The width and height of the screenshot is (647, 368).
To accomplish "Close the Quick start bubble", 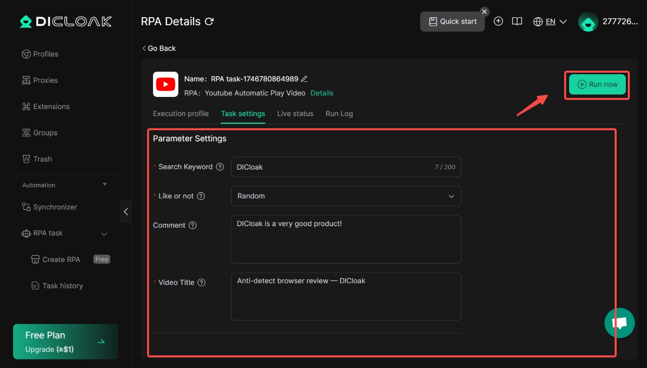I will click(484, 11).
